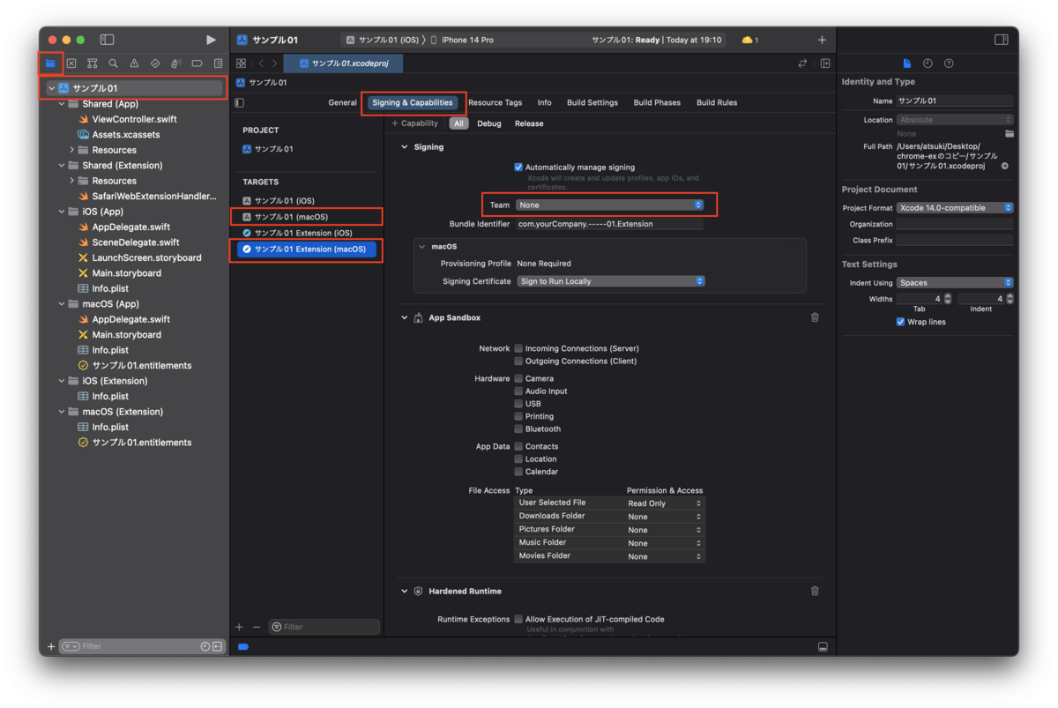Open the Find navigator magnifier icon
1058x708 pixels.
tap(113, 63)
